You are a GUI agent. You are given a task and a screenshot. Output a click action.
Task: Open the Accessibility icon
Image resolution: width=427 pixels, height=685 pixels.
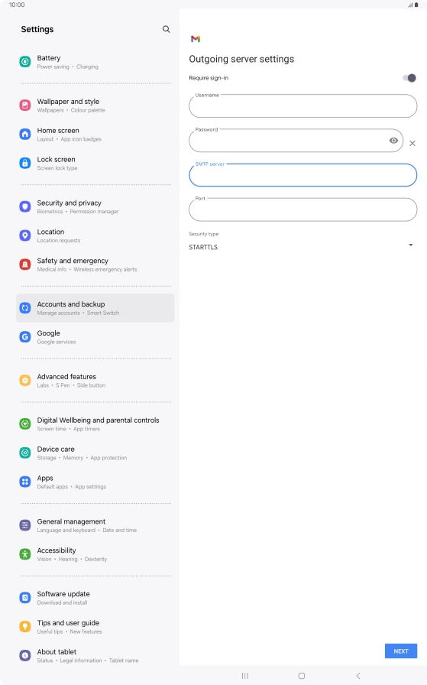coord(25,554)
